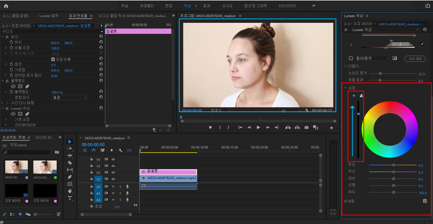Screen dimensions: 433x224
Task: Mute audio track A1
Action: point(113,186)
